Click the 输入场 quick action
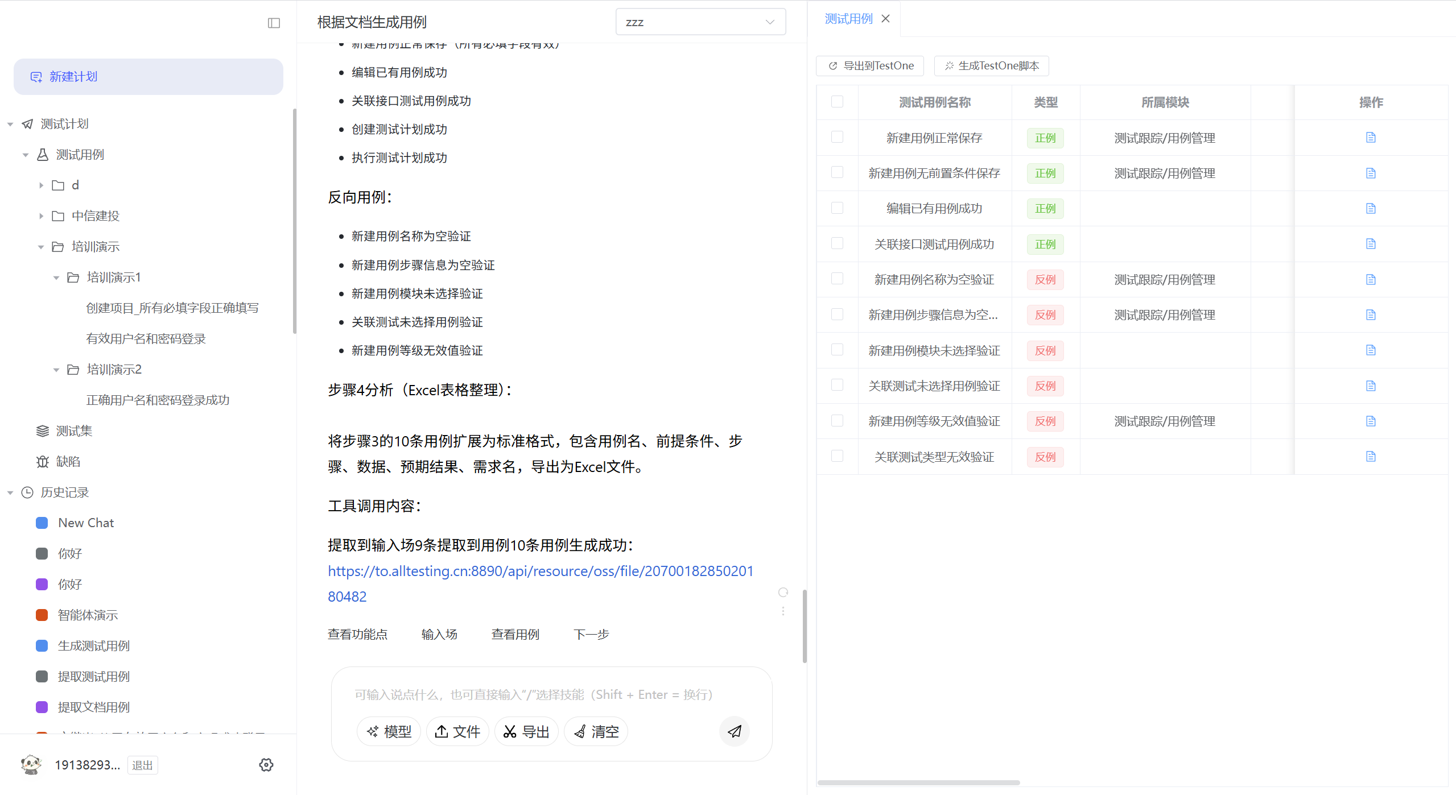This screenshot has width=1456, height=795. pyautogui.click(x=439, y=634)
